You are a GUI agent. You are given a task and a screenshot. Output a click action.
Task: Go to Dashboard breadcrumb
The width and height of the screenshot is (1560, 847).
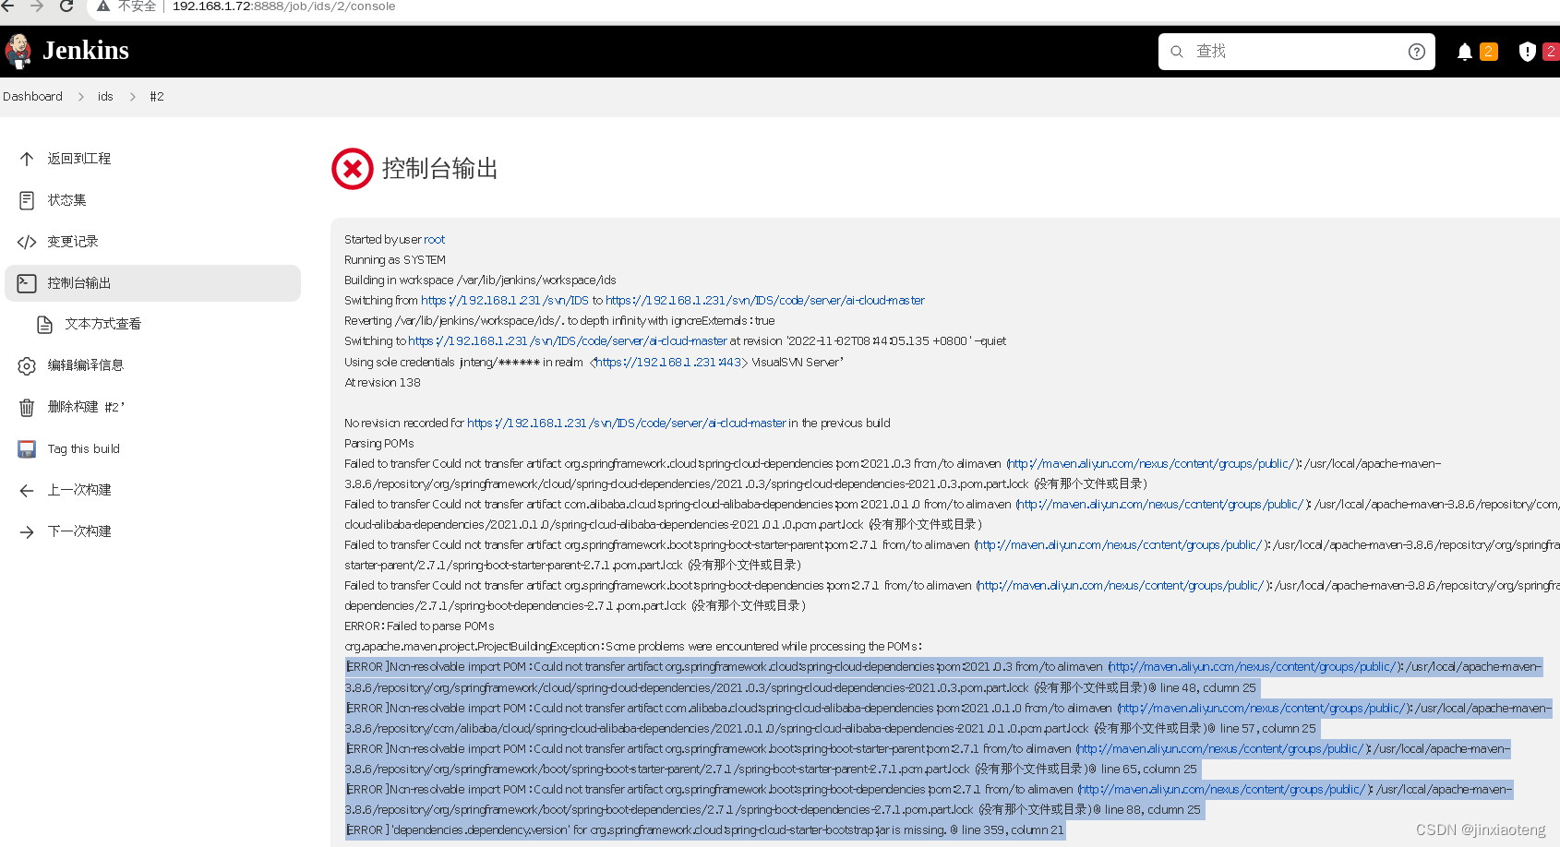tap(32, 97)
